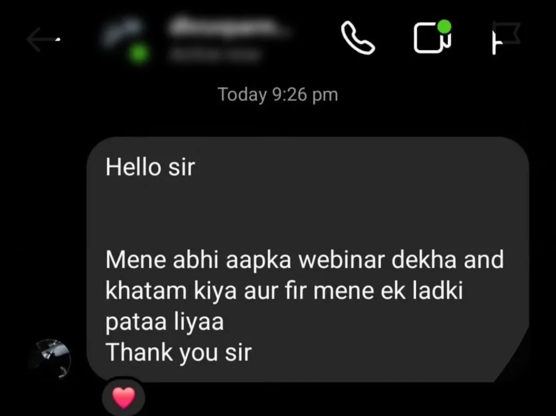Select the "Hello sir" text line
Image resolution: width=556 pixels, height=416 pixels.
tap(150, 167)
